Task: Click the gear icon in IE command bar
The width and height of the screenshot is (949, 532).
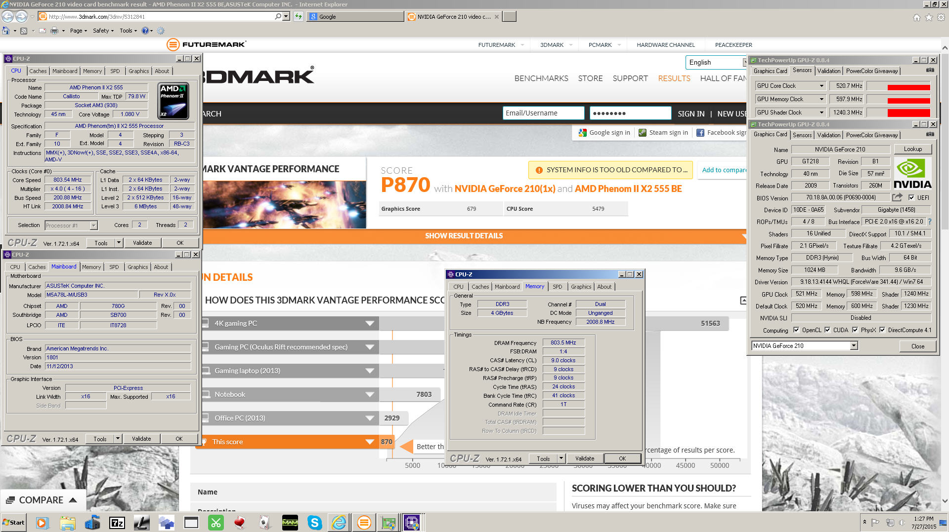Action: coord(161,31)
